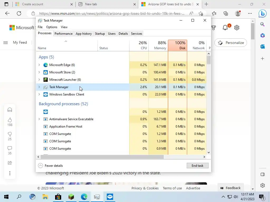Open a new Edge tab with plus
Image resolution: width=270 pixels, height=202 pixels.
(x=206, y=4)
